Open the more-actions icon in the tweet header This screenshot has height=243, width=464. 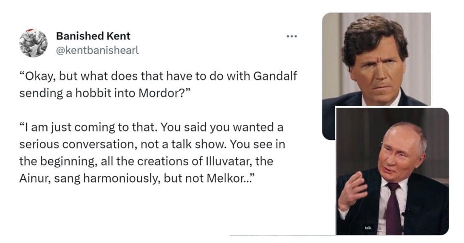[291, 36]
